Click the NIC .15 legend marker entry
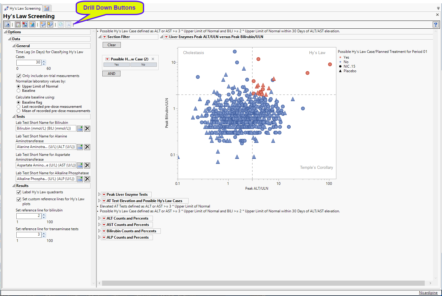This screenshot has width=442, height=296. click(347, 66)
